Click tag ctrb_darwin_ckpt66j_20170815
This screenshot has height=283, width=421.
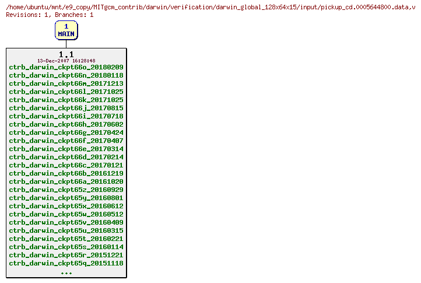point(66,108)
